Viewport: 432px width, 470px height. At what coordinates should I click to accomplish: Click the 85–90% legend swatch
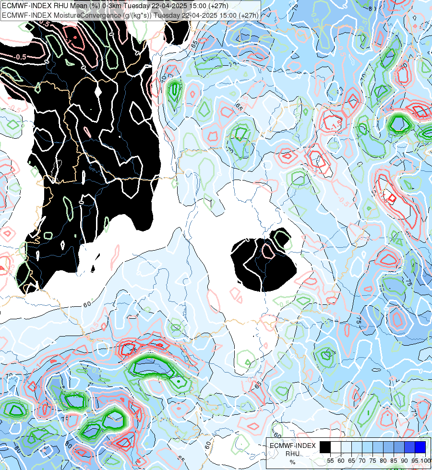tap(399, 447)
